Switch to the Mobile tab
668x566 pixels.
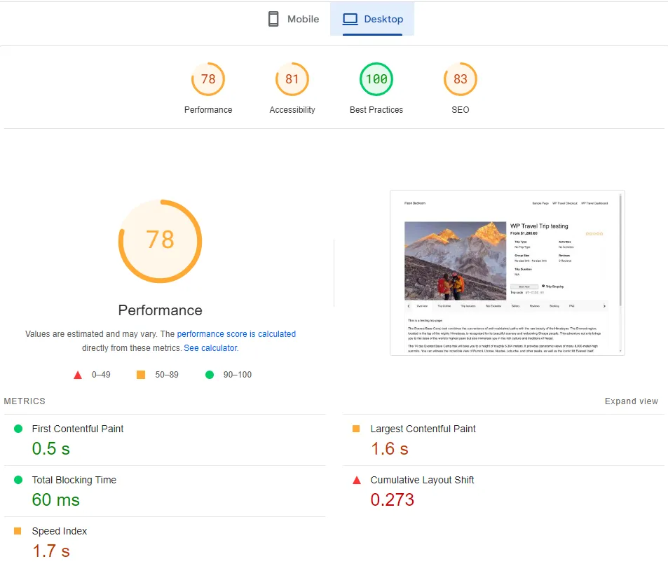[x=294, y=19]
